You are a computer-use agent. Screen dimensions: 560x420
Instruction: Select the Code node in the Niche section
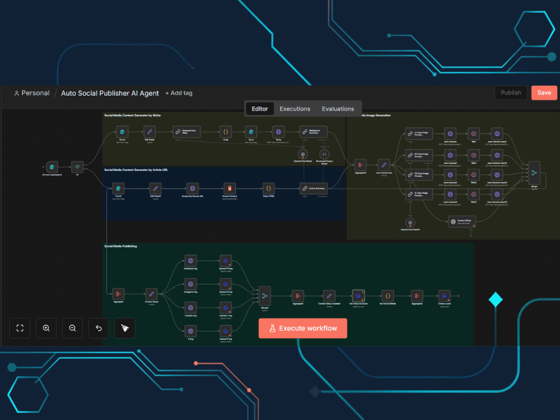tap(226, 132)
